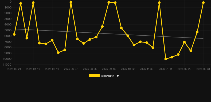Image resolution: width=211 pixels, height=102 pixels.
Task: Select the data point above 2025-10-22
Action: (x=128, y=36)
